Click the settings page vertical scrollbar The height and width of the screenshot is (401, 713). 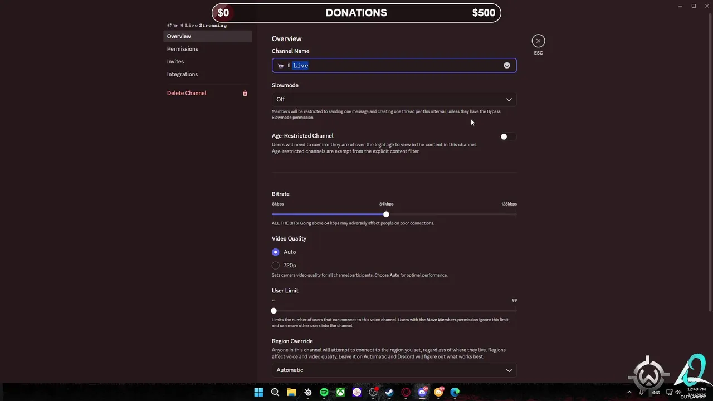point(709,161)
